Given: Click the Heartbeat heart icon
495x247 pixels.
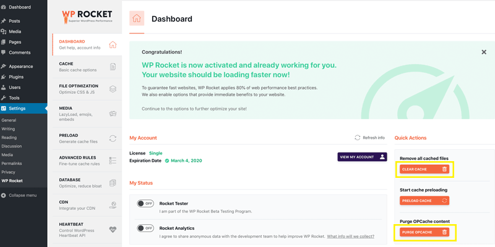Looking at the screenshot, I should click(113, 228).
